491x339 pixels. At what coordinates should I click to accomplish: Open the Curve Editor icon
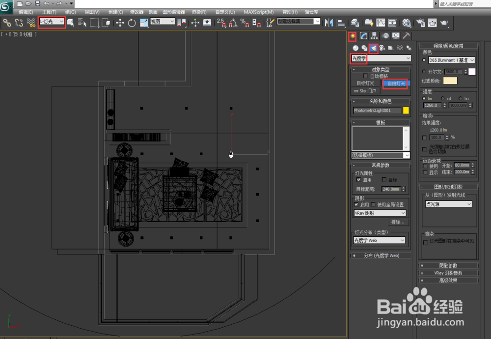(x=381, y=23)
